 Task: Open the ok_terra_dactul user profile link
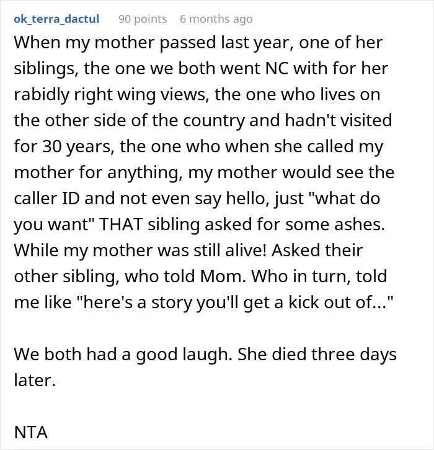[56, 19]
